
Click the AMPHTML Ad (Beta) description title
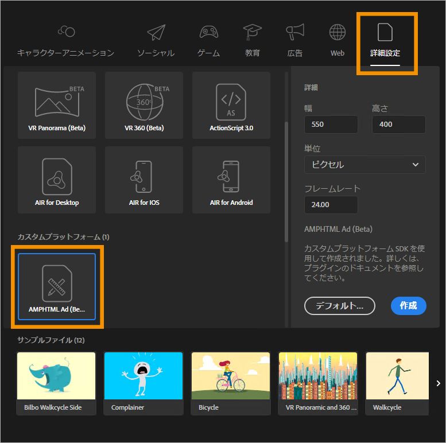click(338, 229)
